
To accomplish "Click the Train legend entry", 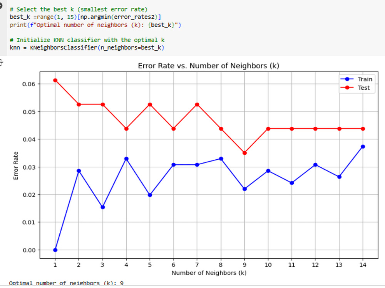I will click(x=357, y=79).
